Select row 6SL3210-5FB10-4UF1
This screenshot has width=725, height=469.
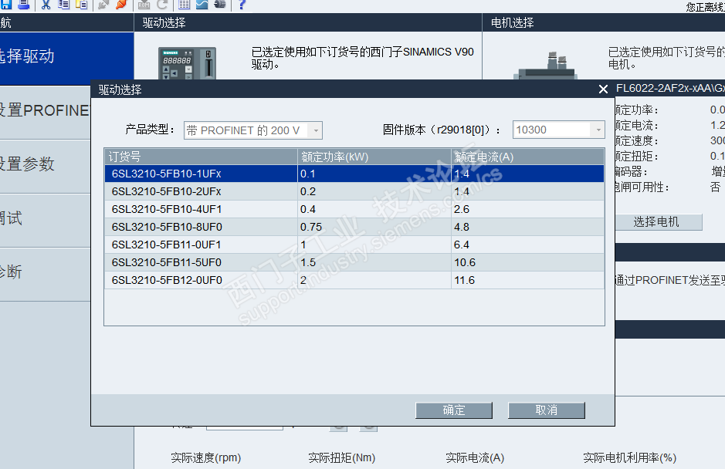[x=354, y=209]
